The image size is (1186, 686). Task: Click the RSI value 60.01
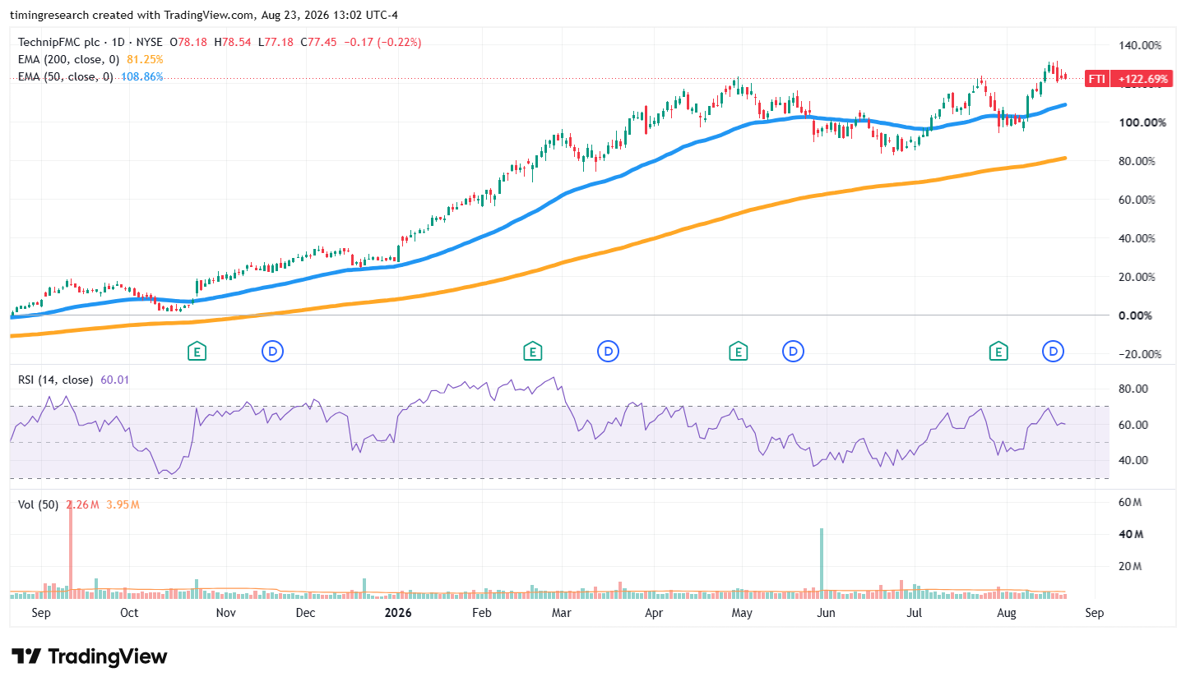pos(114,380)
